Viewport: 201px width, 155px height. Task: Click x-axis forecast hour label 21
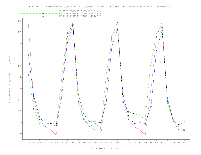coord(67,142)
